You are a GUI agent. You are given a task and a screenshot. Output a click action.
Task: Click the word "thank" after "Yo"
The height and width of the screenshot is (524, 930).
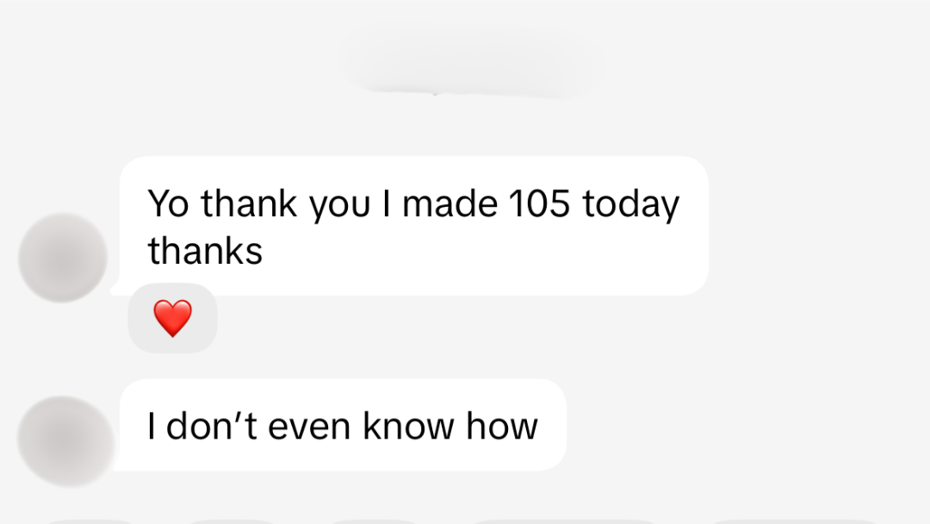tap(250, 204)
